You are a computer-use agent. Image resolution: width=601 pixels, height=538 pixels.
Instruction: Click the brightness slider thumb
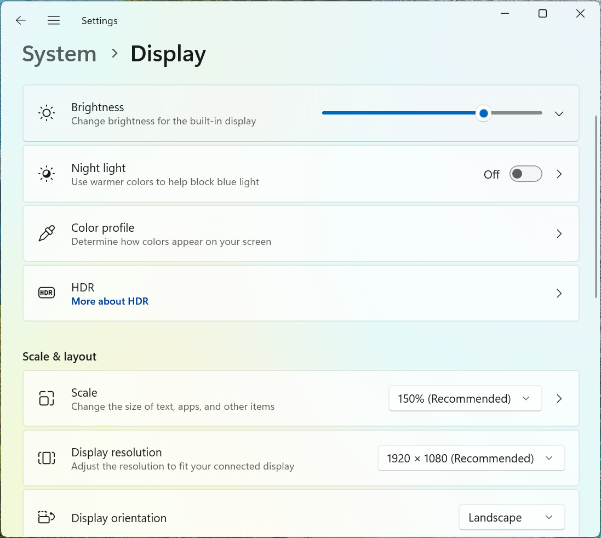484,113
